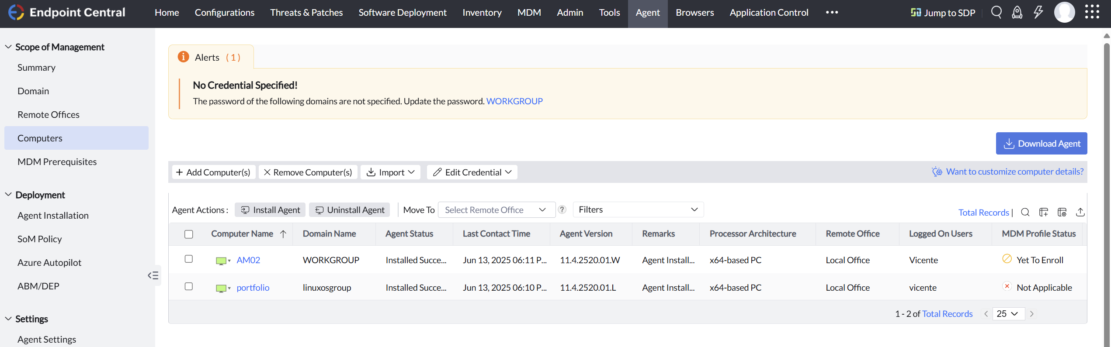The width and height of the screenshot is (1111, 347).
Task: Open the search magnifier in header
Action: (996, 12)
